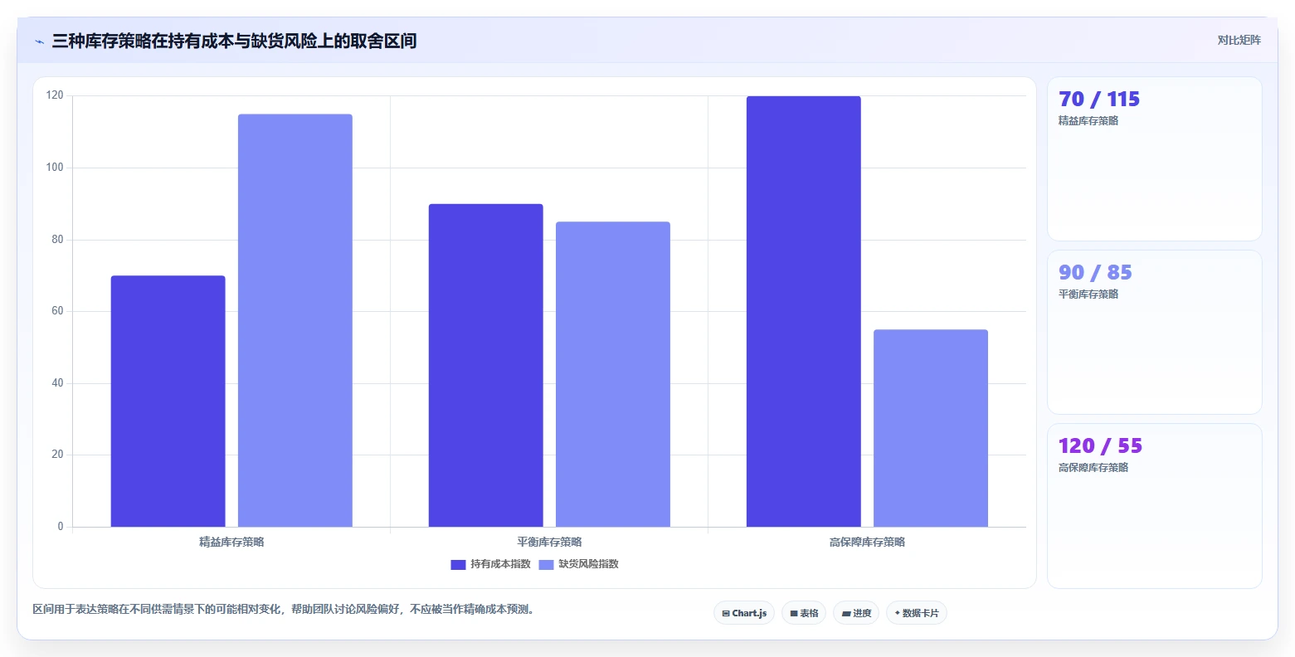The height and width of the screenshot is (657, 1295).
Task: Click the y-axis tick label 40
Action: click(57, 383)
